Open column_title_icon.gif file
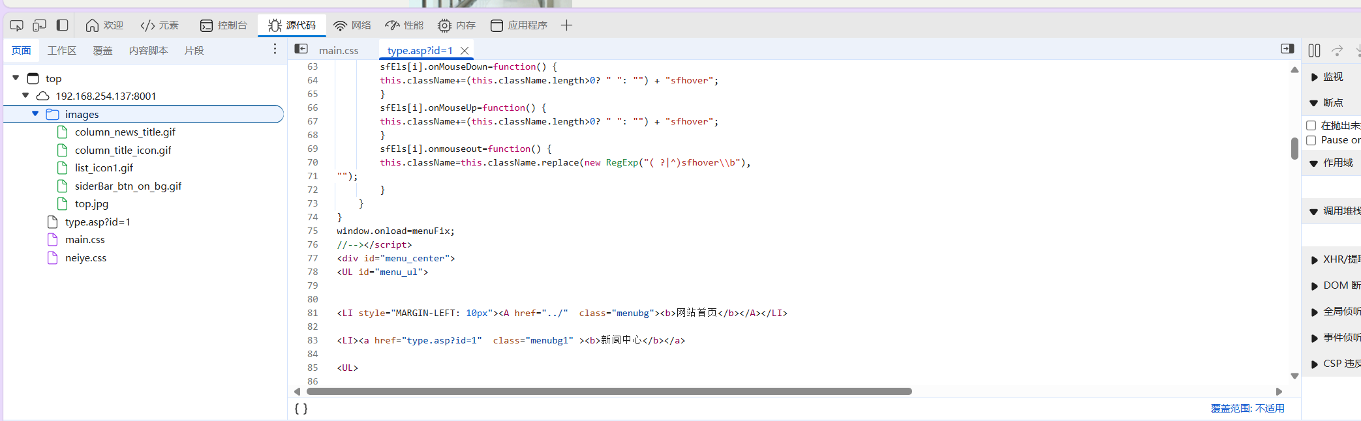The width and height of the screenshot is (1361, 421). click(x=123, y=150)
